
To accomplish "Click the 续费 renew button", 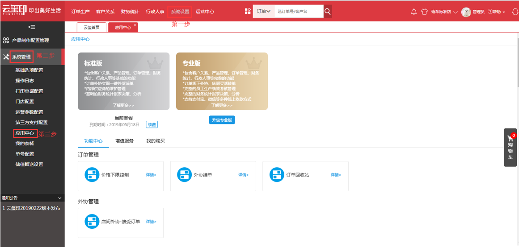I will pos(152,124).
